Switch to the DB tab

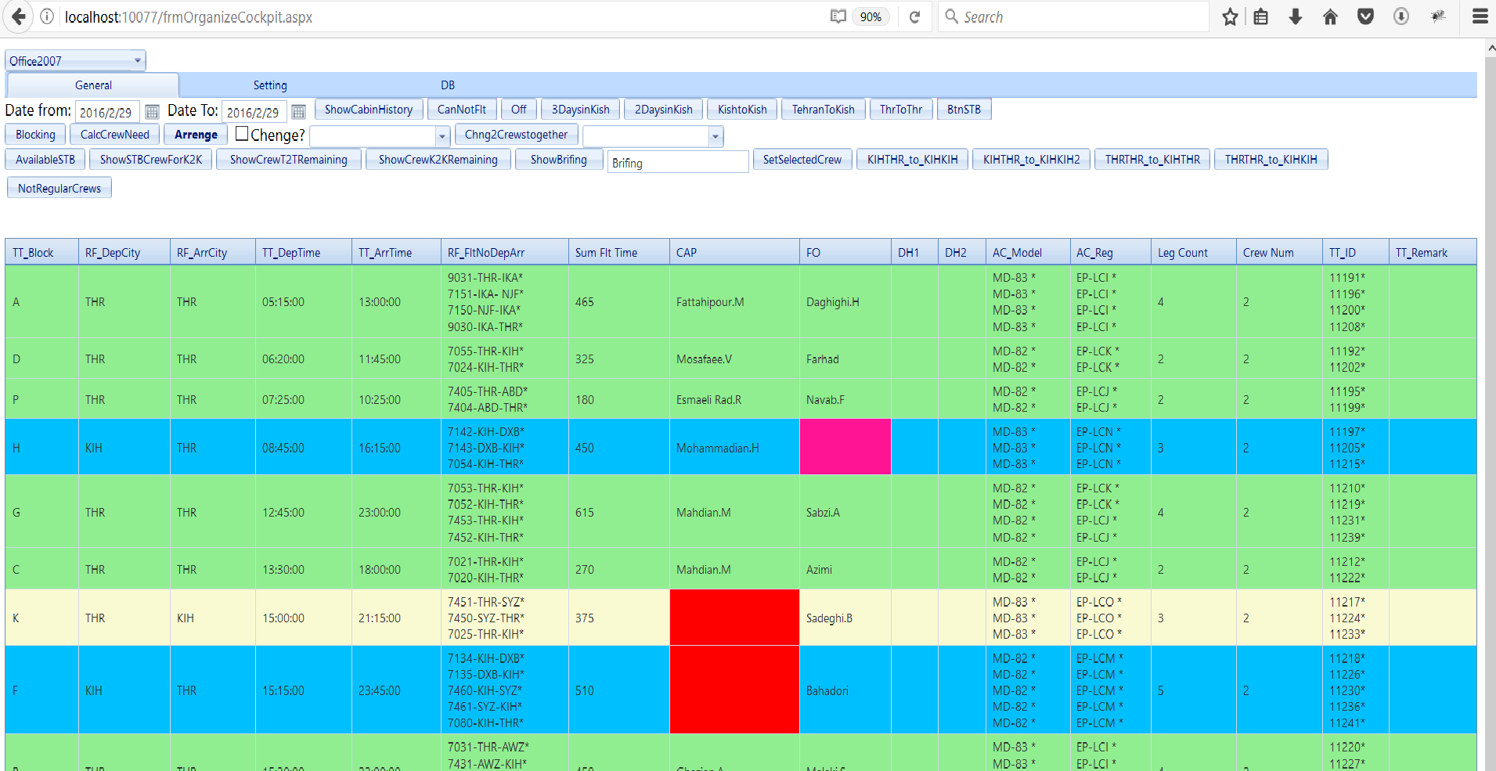(x=448, y=85)
